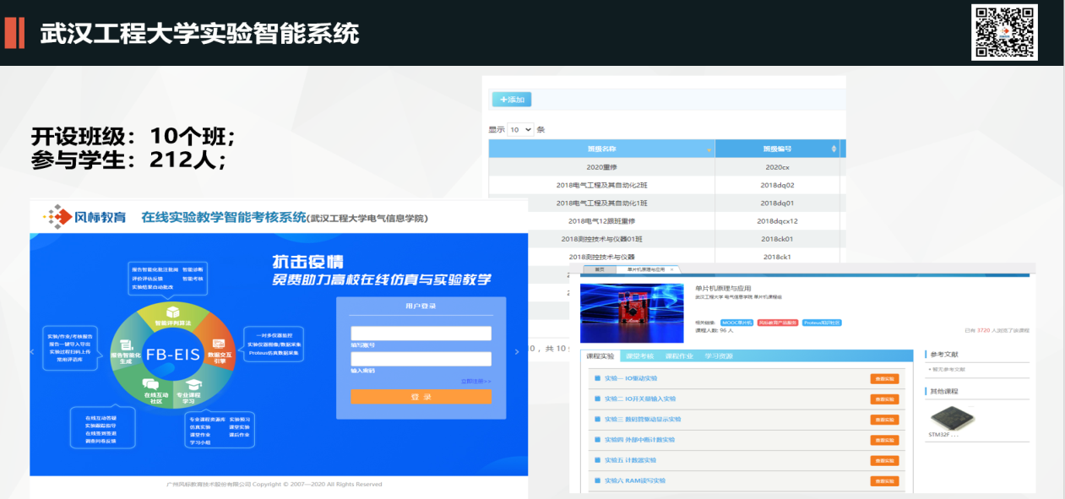Click the 智能评判算法 cube icon
This screenshot has height=499, width=1065.
tap(172, 312)
